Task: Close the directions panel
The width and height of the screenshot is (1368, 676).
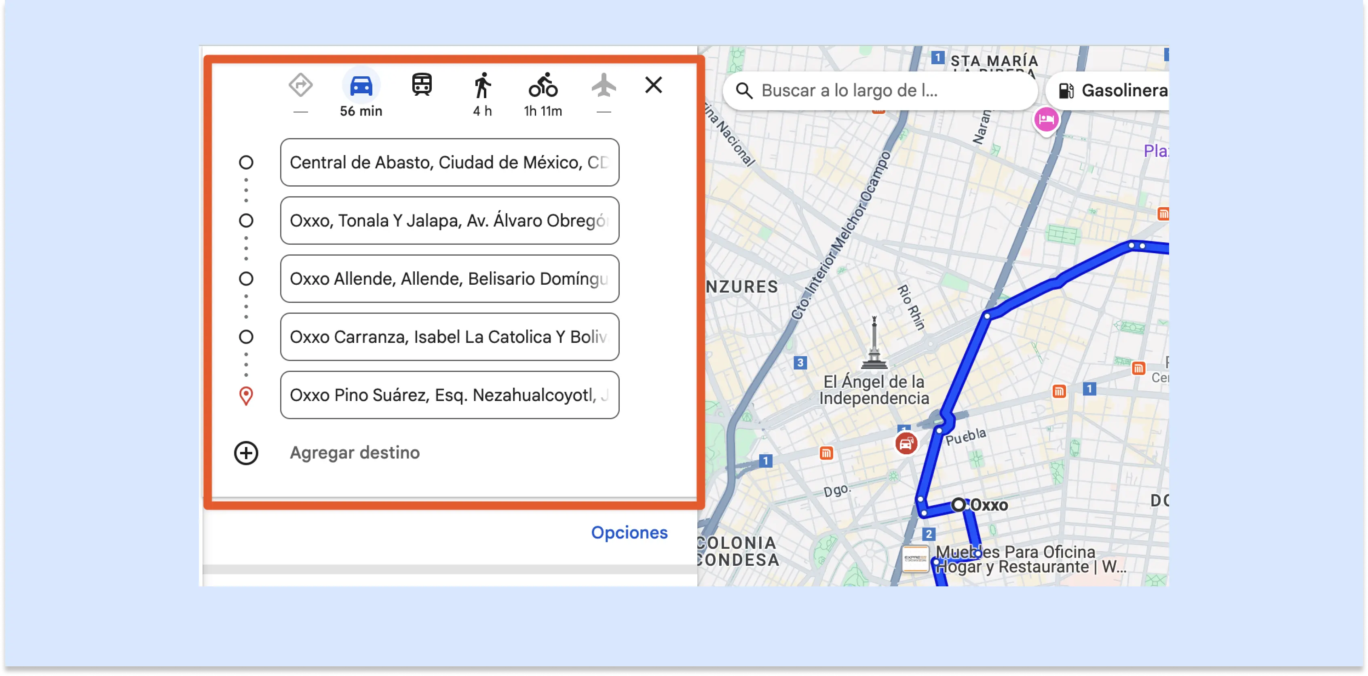Action: 654,85
